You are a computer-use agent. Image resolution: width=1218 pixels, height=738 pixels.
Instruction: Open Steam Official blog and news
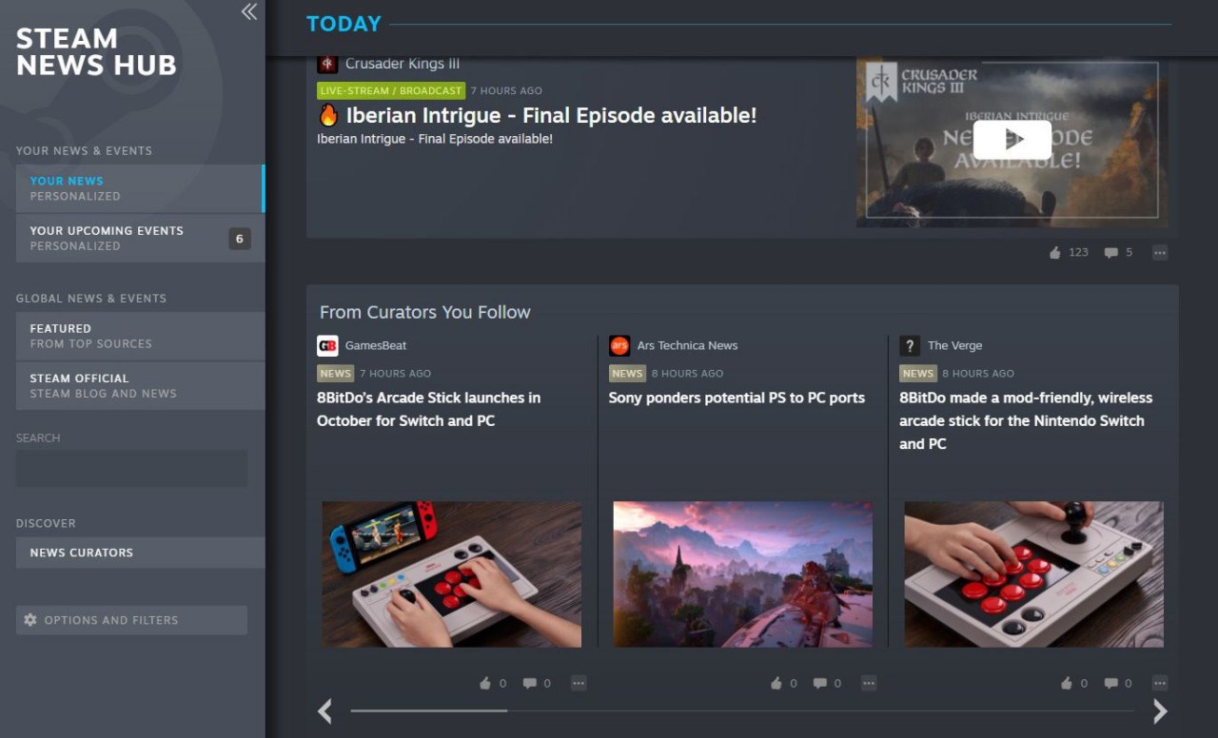(140, 385)
